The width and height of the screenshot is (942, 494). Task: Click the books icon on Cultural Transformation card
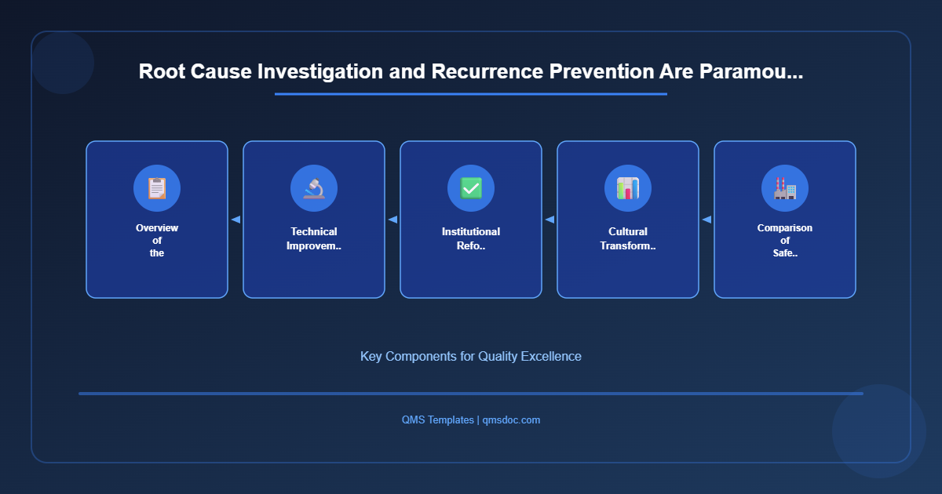coord(628,188)
